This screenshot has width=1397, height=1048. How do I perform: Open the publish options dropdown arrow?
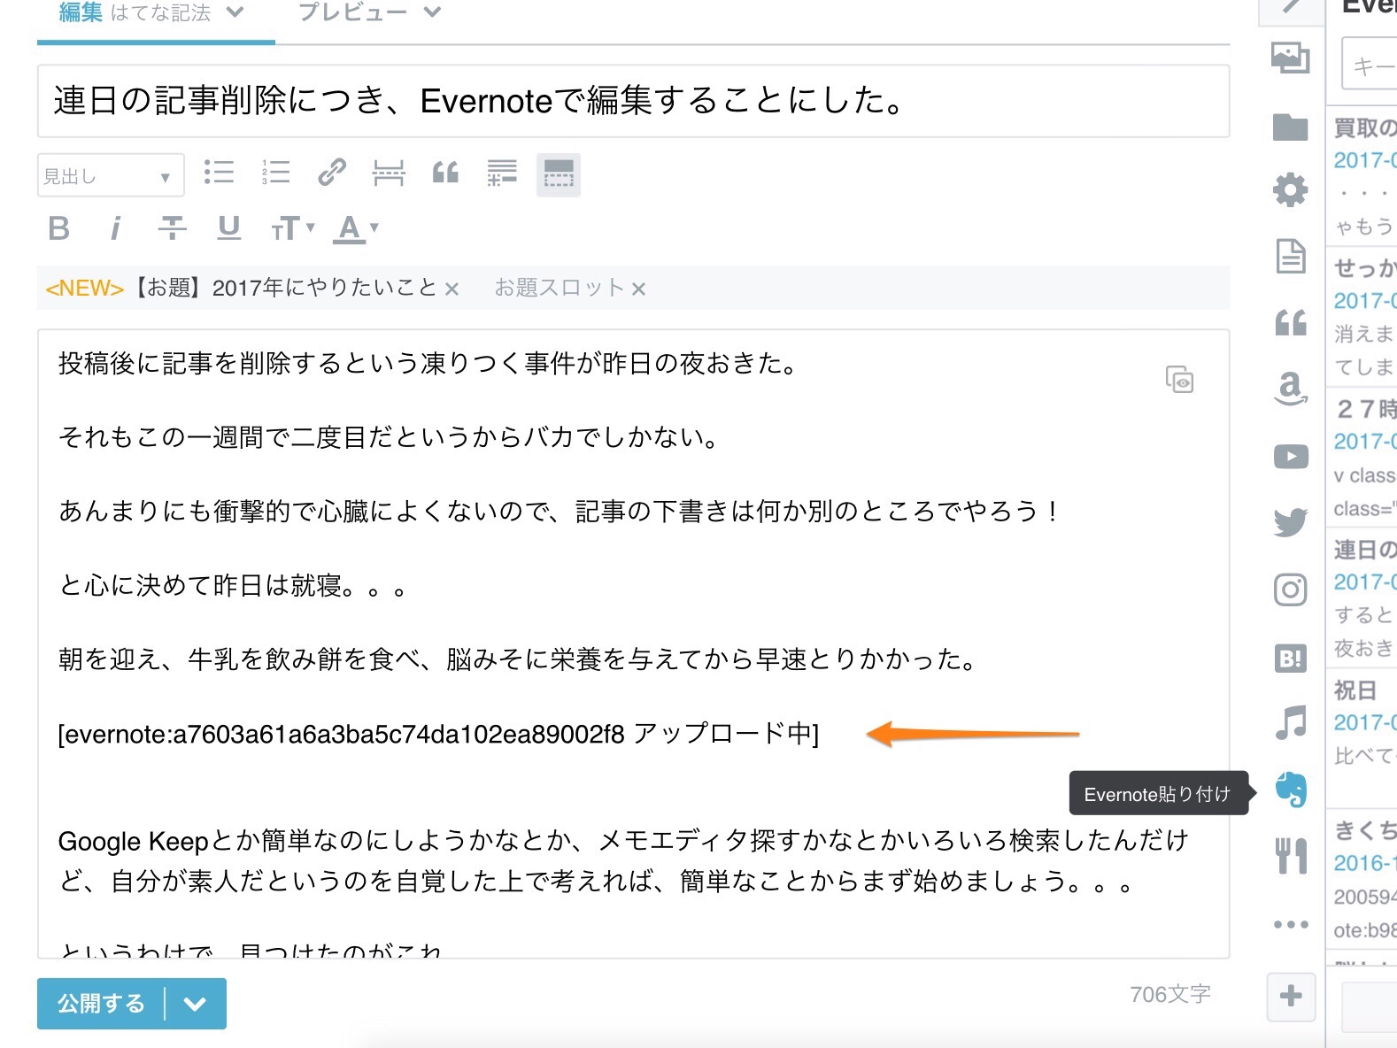[196, 1004]
